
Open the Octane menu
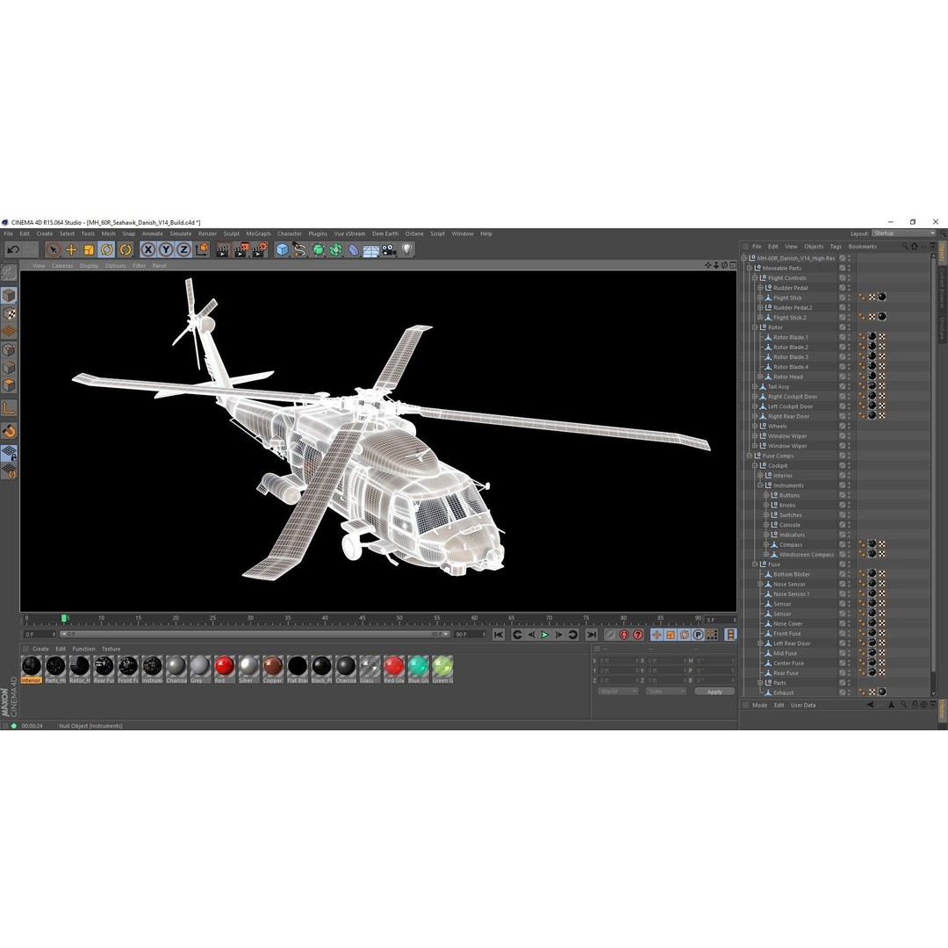[414, 233]
